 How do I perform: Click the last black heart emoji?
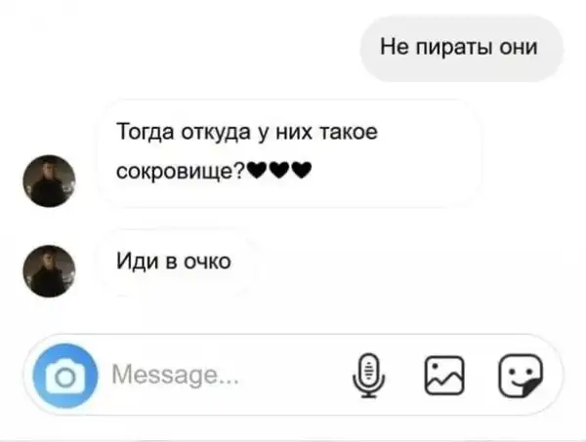click(x=301, y=171)
